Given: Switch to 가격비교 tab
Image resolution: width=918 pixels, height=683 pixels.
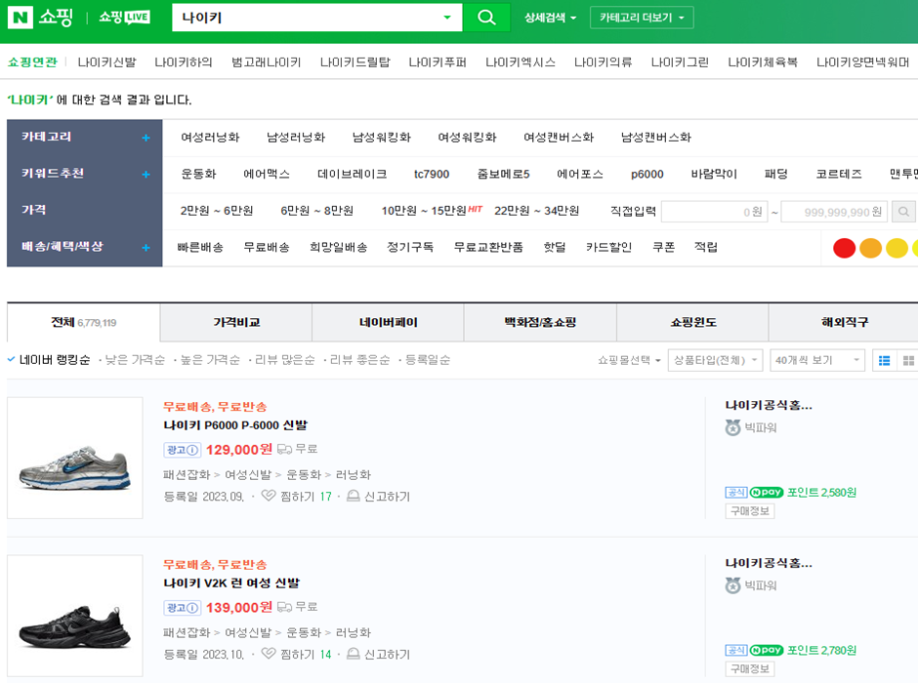Looking at the screenshot, I should tap(236, 322).
